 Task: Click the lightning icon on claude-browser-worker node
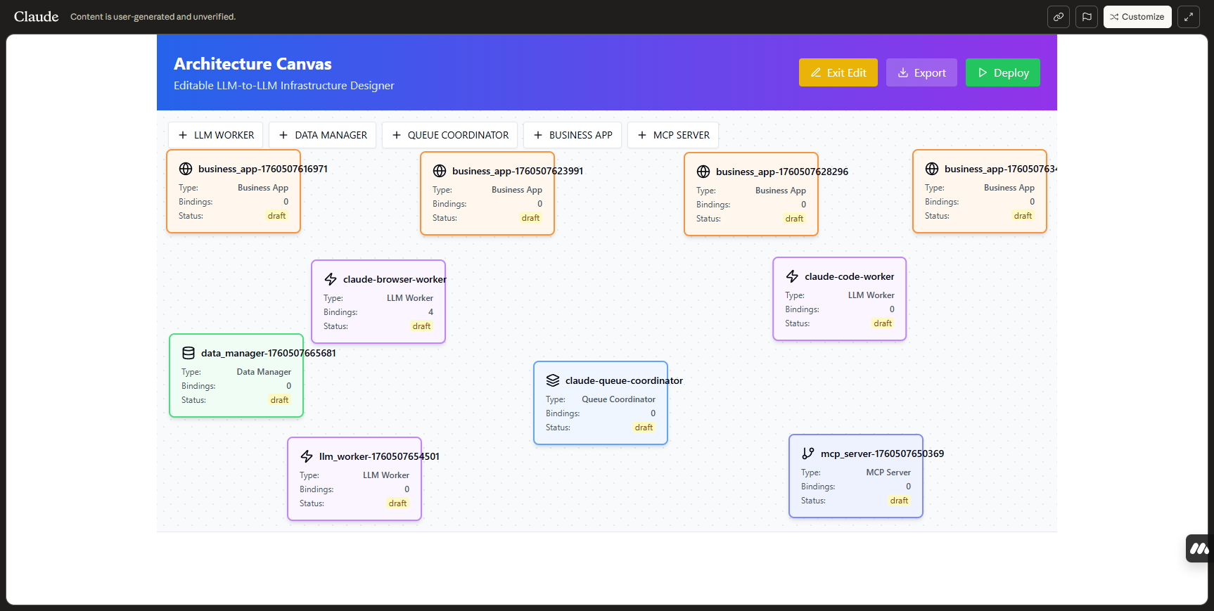pyautogui.click(x=331, y=279)
